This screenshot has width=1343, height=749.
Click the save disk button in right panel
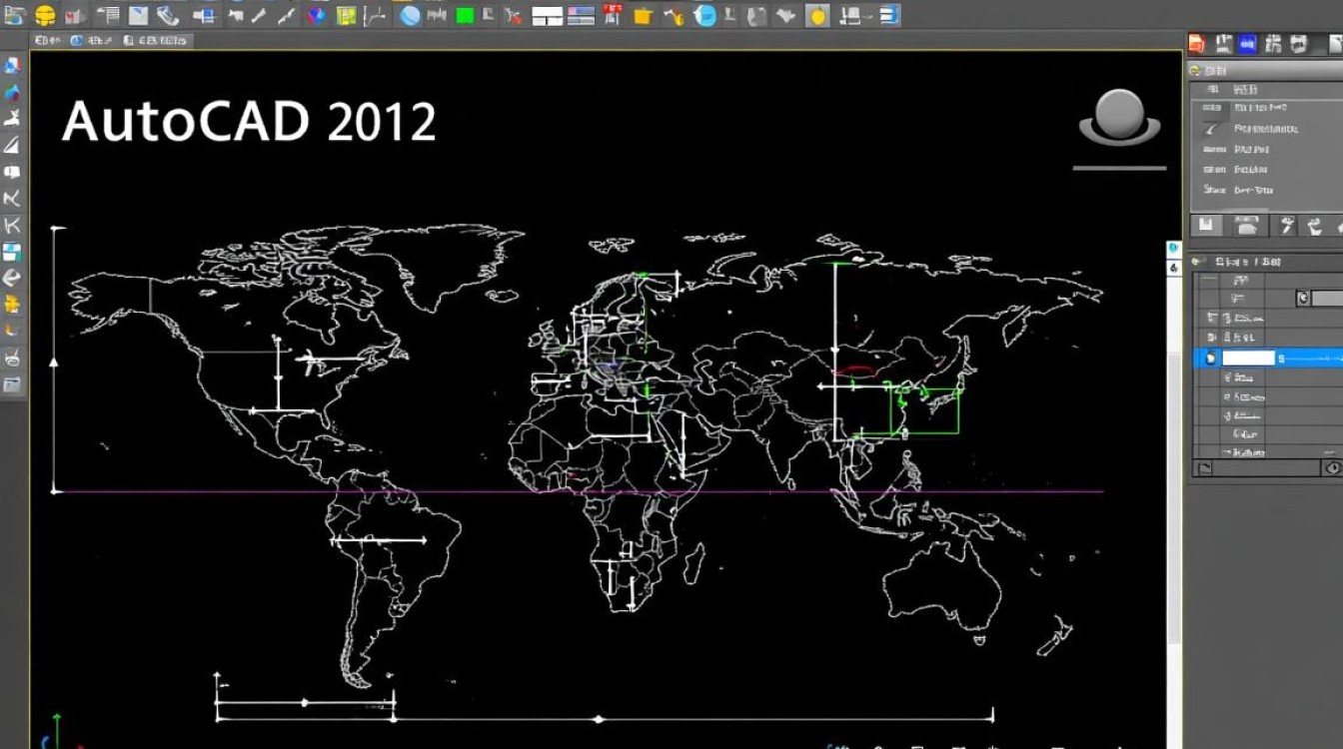1206,225
